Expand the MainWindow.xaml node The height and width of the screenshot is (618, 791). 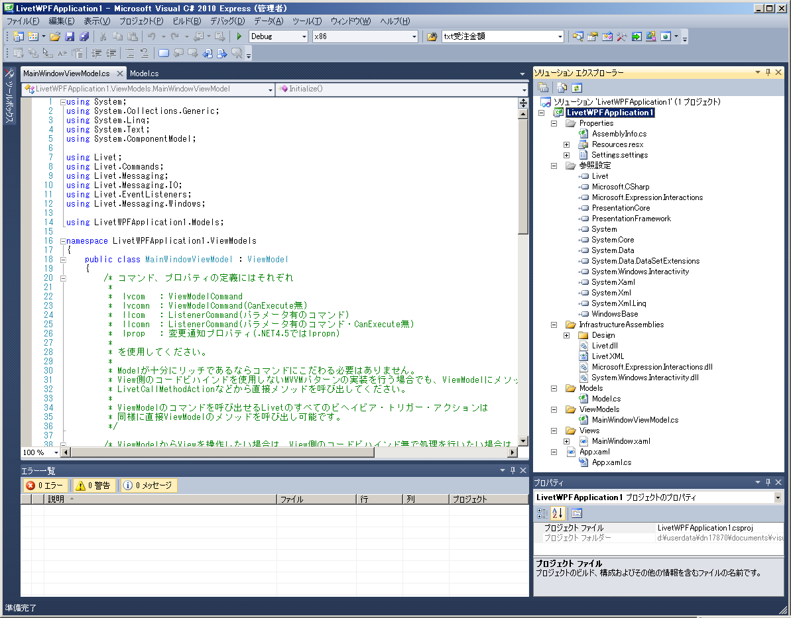(x=566, y=442)
